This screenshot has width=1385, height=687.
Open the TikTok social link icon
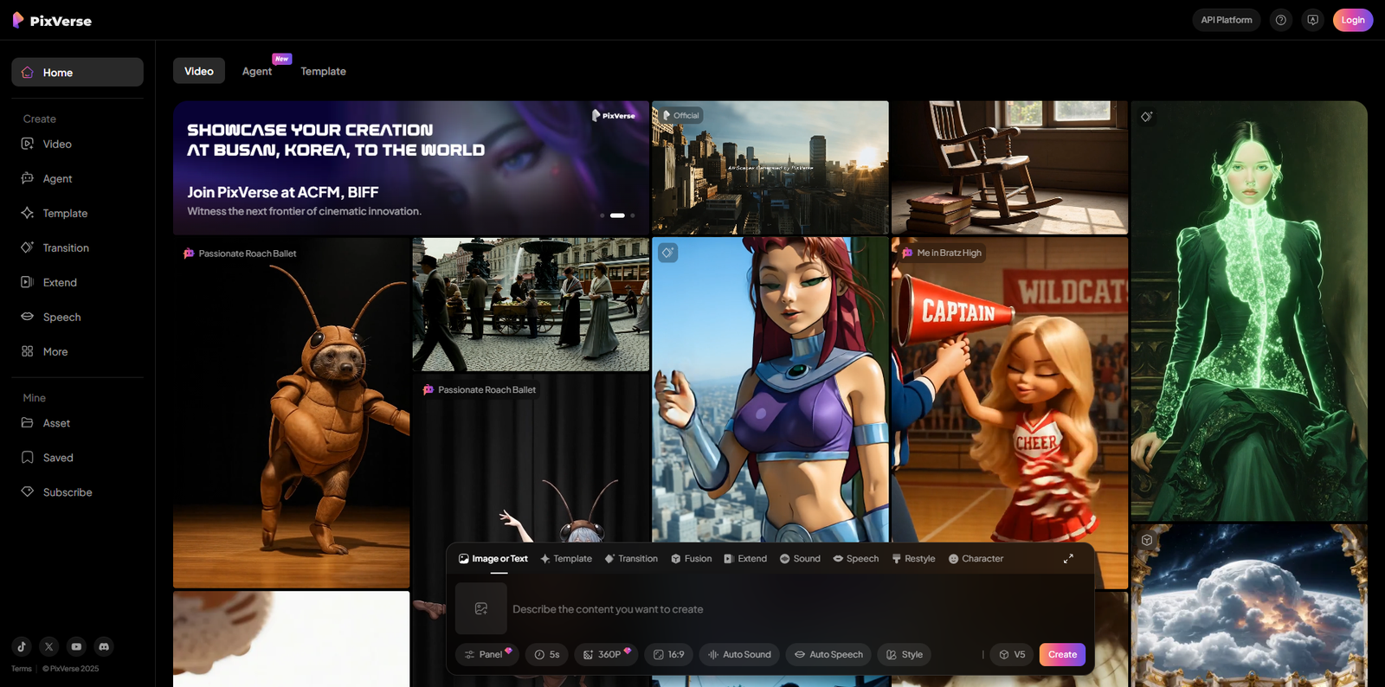(22, 646)
